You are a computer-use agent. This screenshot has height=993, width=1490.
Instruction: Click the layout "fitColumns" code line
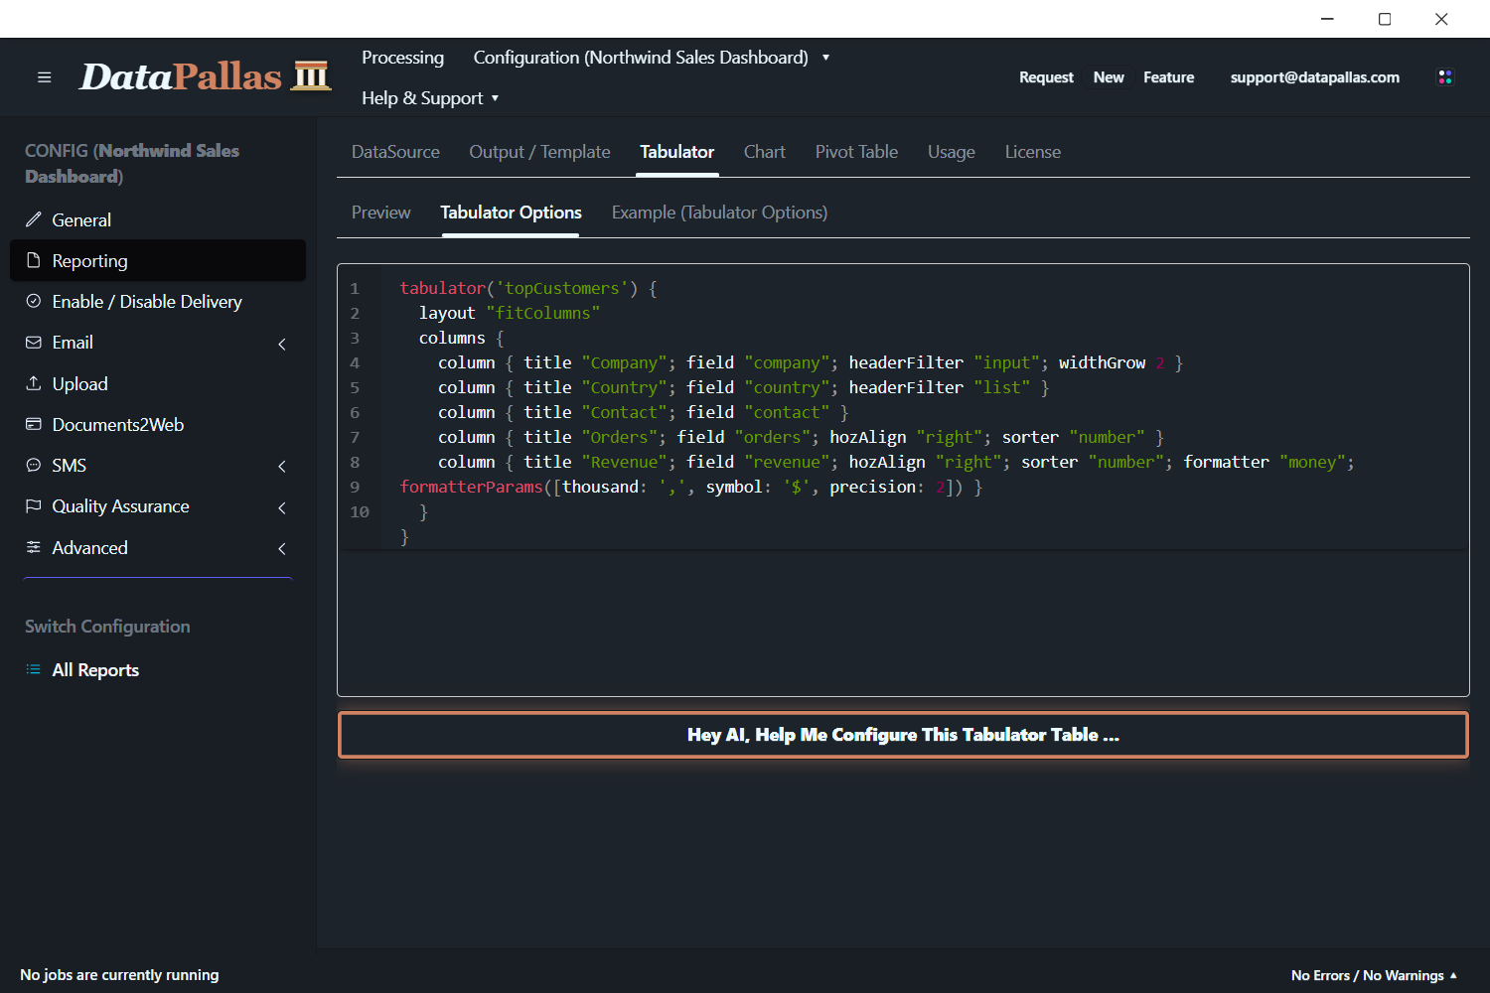[x=510, y=313]
